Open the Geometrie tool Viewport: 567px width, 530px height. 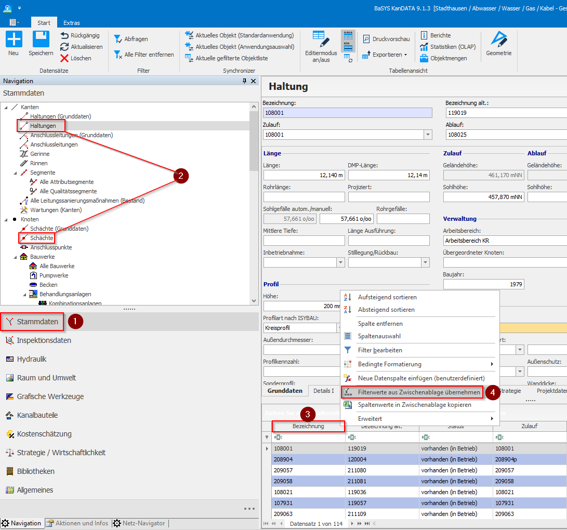[498, 40]
